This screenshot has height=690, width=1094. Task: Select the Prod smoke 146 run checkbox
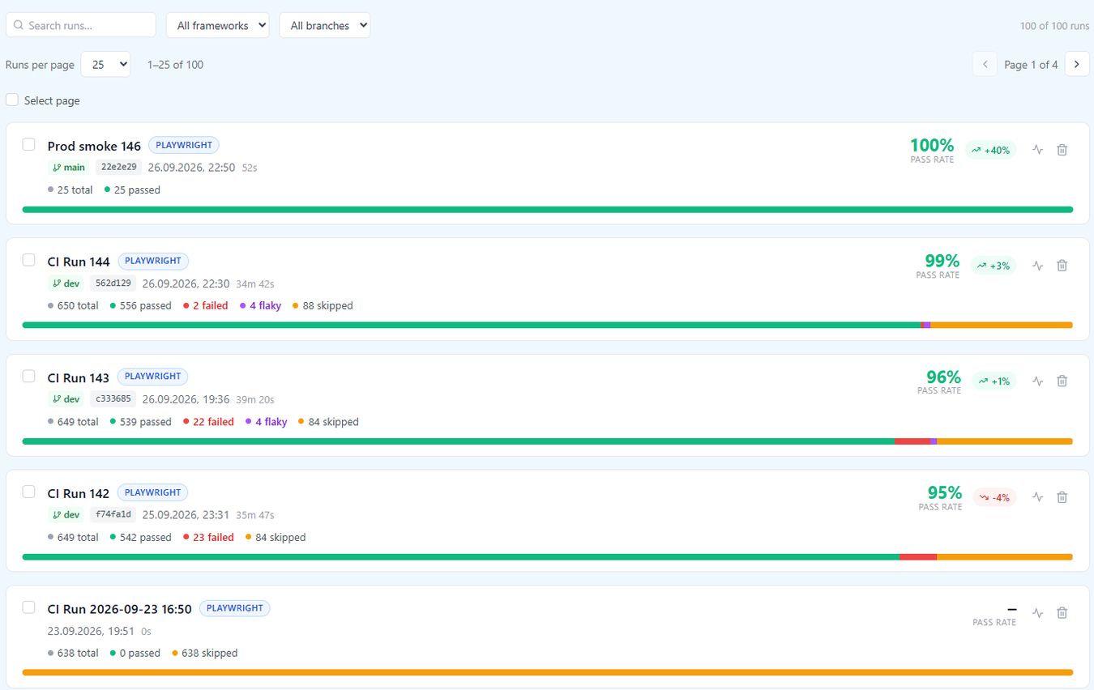point(28,144)
